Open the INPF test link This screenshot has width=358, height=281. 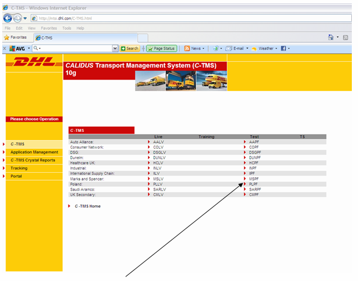(253, 168)
